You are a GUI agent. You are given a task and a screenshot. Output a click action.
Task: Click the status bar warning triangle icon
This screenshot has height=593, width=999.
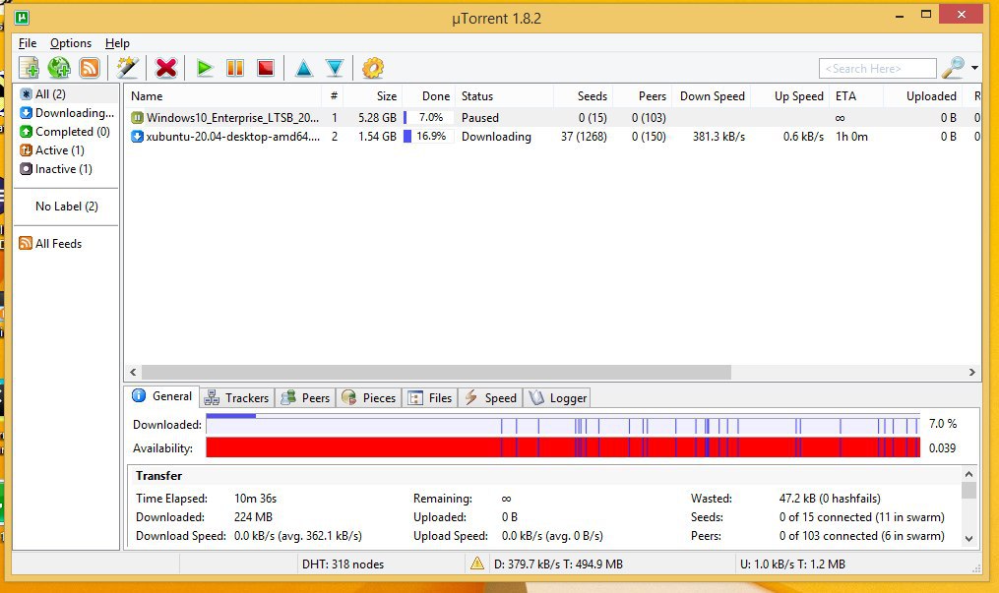tap(476, 563)
